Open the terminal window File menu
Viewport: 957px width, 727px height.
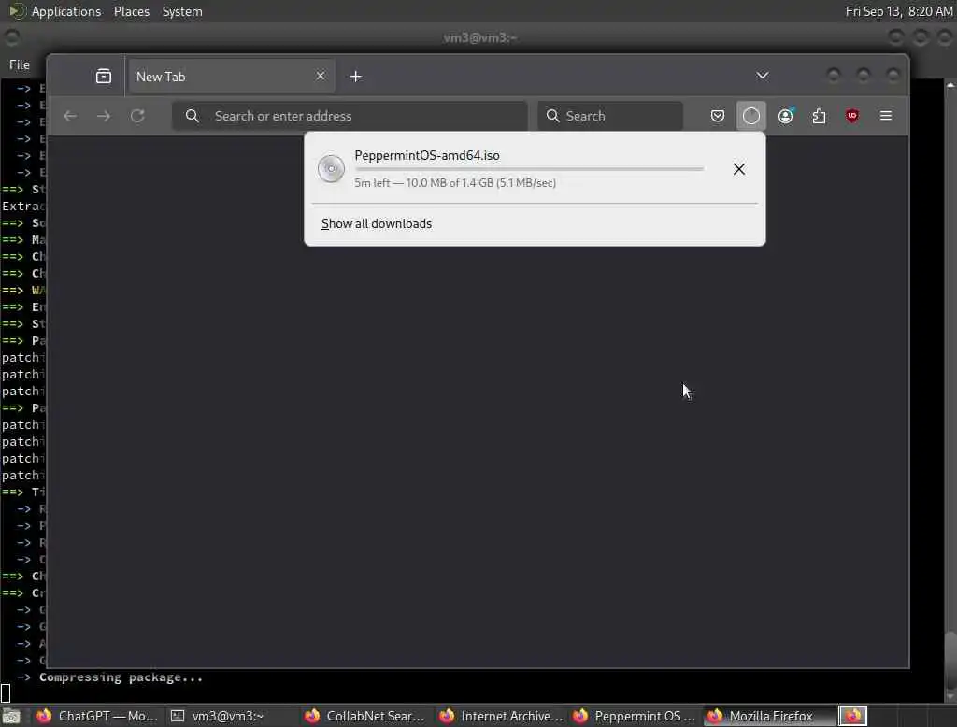click(x=20, y=64)
